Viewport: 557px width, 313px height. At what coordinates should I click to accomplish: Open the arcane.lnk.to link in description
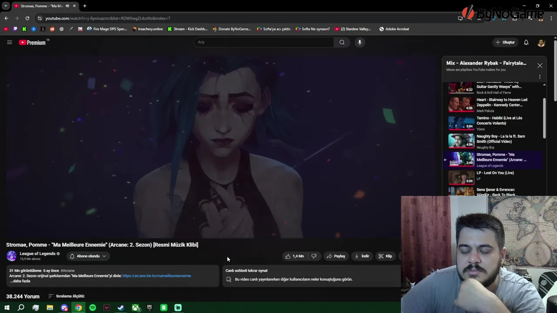coord(157,276)
